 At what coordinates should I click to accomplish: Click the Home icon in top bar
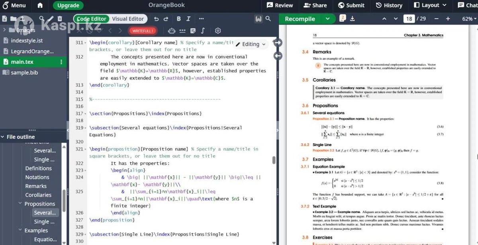click(40, 6)
